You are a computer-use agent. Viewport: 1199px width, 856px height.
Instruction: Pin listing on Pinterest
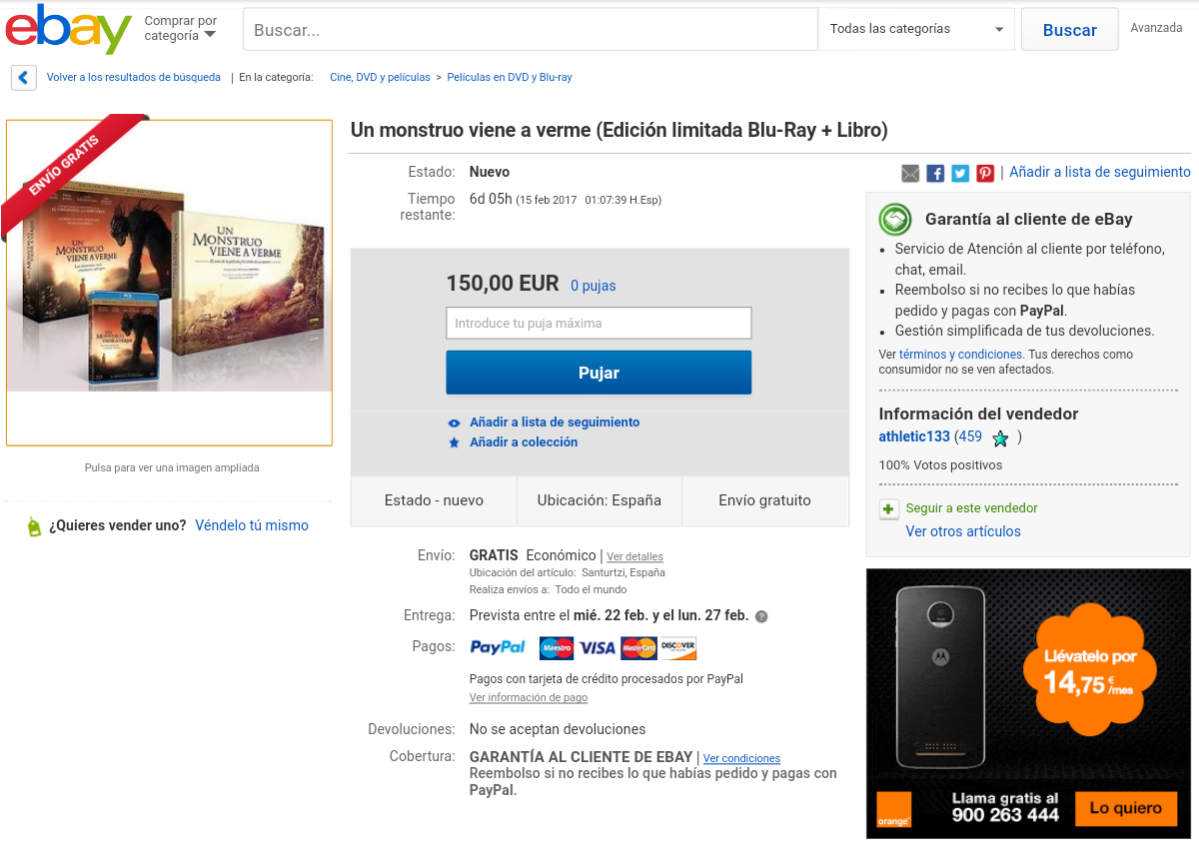(x=985, y=173)
